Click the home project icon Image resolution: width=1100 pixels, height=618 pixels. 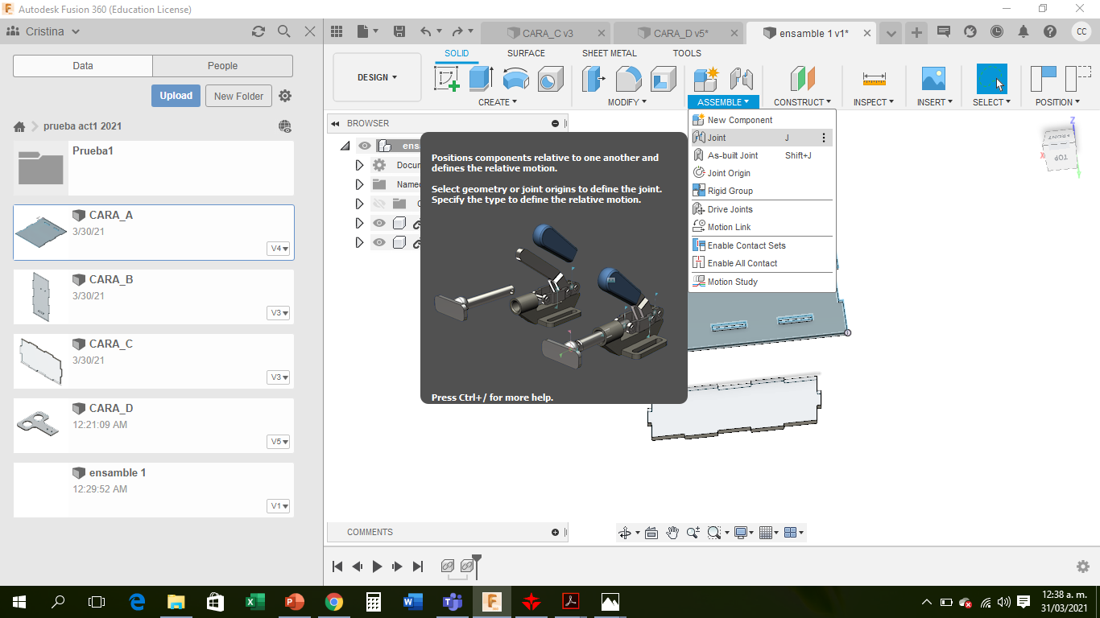[x=19, y=126]
